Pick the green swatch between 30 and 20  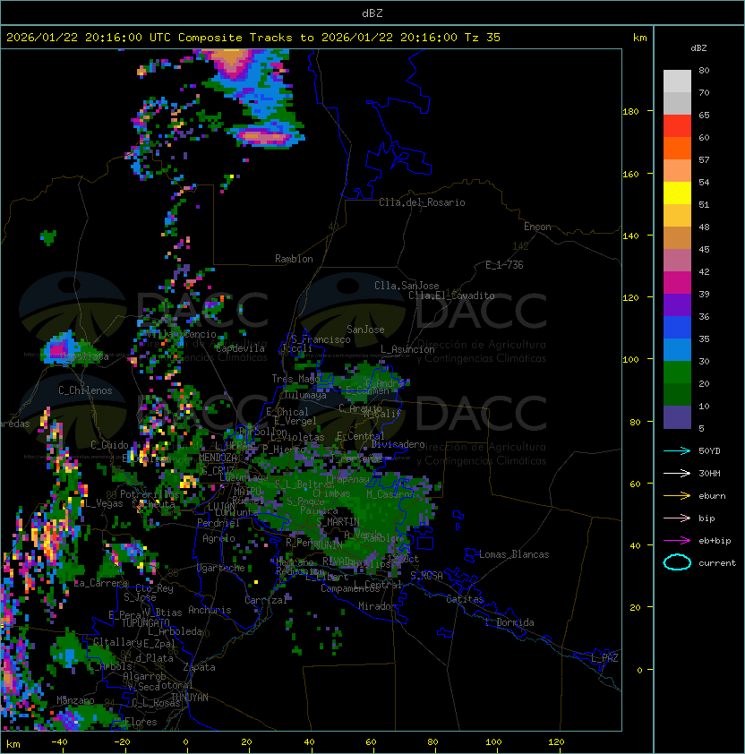pyautogui.click(x=677, y=373)
